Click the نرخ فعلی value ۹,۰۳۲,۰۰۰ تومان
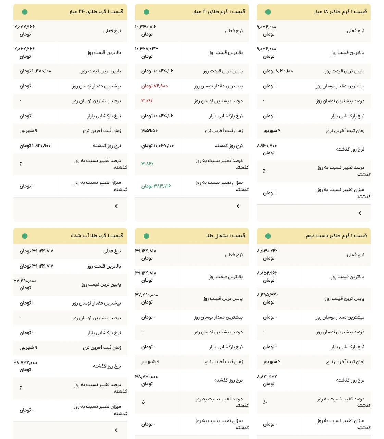Screen dimensions: 384x439 (x=267, y=31)
